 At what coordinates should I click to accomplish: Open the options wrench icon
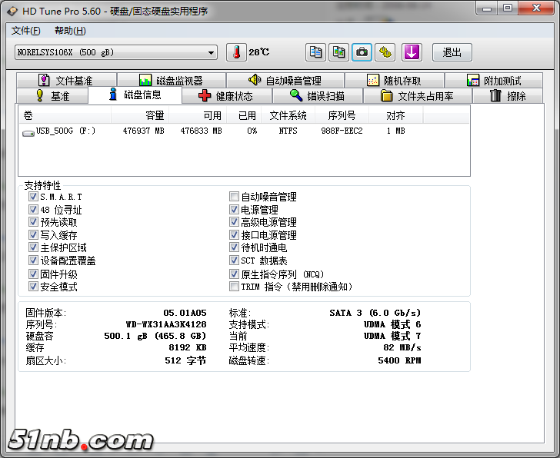pyautogui.click(x=385, y=52)
